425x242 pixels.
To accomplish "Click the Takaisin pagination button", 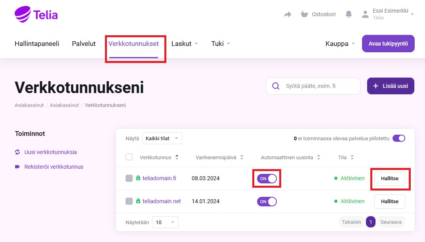I will [x=351, y=222].
